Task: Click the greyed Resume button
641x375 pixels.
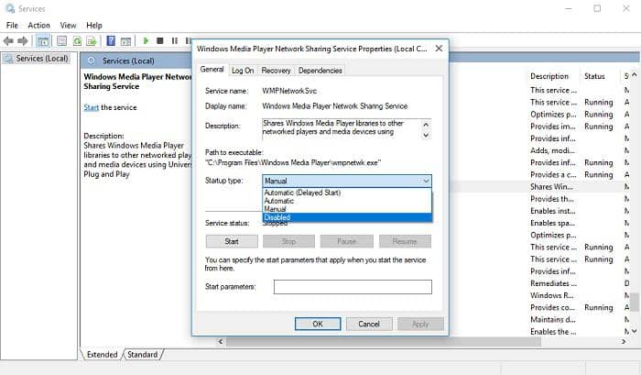Action: coord(405,241)
